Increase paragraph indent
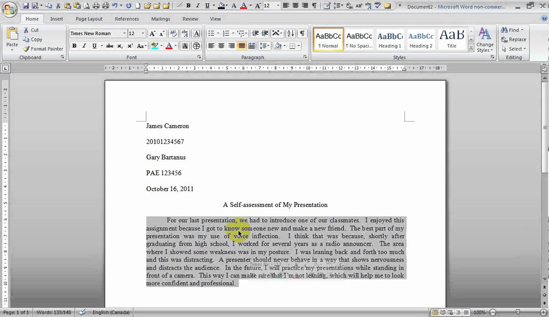 tap(265, 33)
